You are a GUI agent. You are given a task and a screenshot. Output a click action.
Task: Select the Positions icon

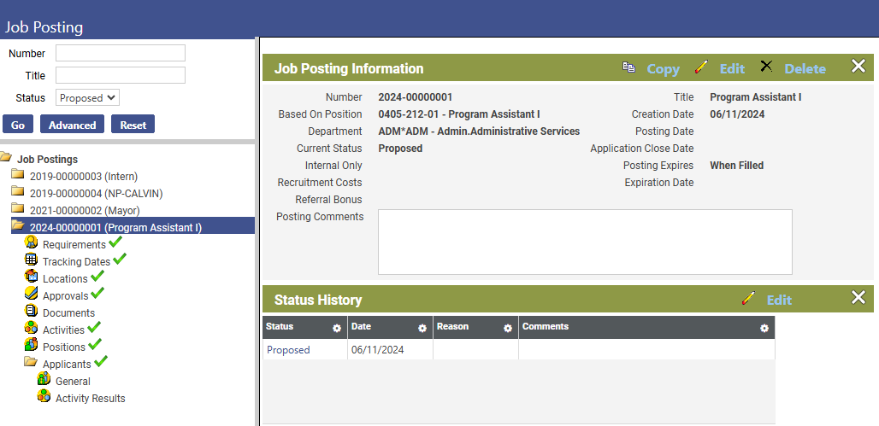[x=32, y=344]
